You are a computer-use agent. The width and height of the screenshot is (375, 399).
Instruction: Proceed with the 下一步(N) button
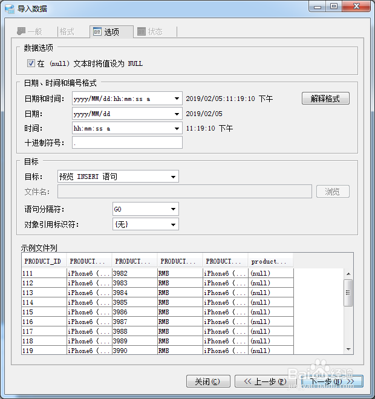pyautogui.click(x=332, y=381)
